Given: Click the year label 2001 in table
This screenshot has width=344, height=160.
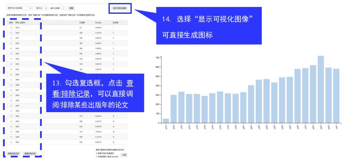Looking at the screenshot, I should pyautogui.click(x=17, y=122).
